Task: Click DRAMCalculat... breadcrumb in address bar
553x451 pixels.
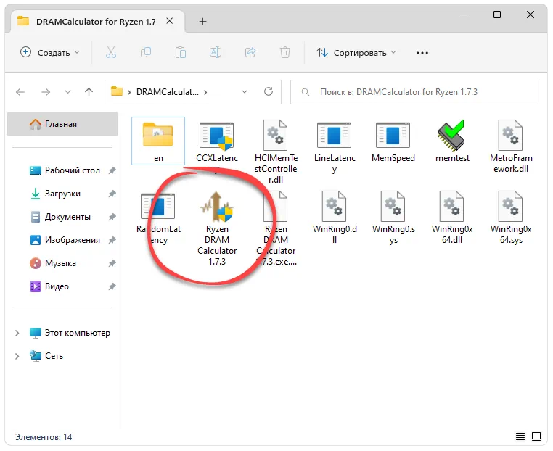Action: coord(168,92)
